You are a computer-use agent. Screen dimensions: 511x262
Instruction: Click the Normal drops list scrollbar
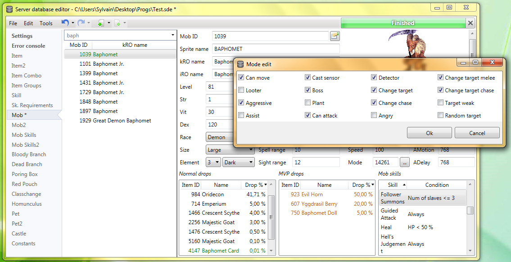[271, 218]
